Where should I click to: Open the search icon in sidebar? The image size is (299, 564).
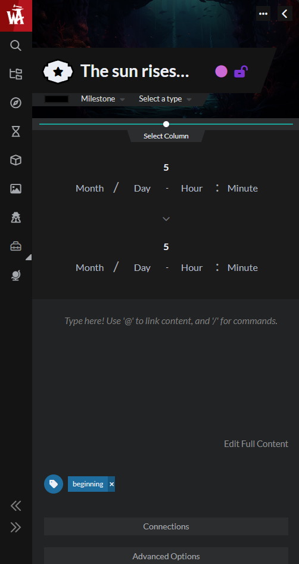16,46
